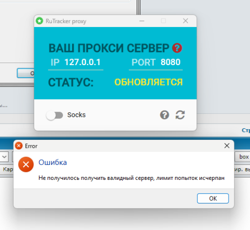The image size is (250, 230).
Task: Click the ВАШ ПРОКСИ СЕРВЕР heading
Action: click(x=109, y=48)
